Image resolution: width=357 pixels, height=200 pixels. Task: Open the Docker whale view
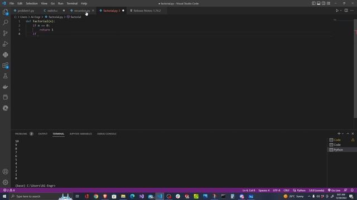point(5,87)
